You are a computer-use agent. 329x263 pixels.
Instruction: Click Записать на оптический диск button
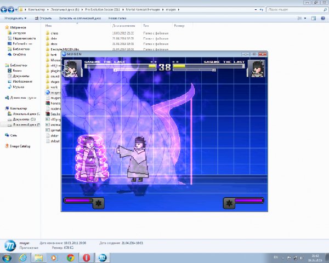tap(80, 18)
